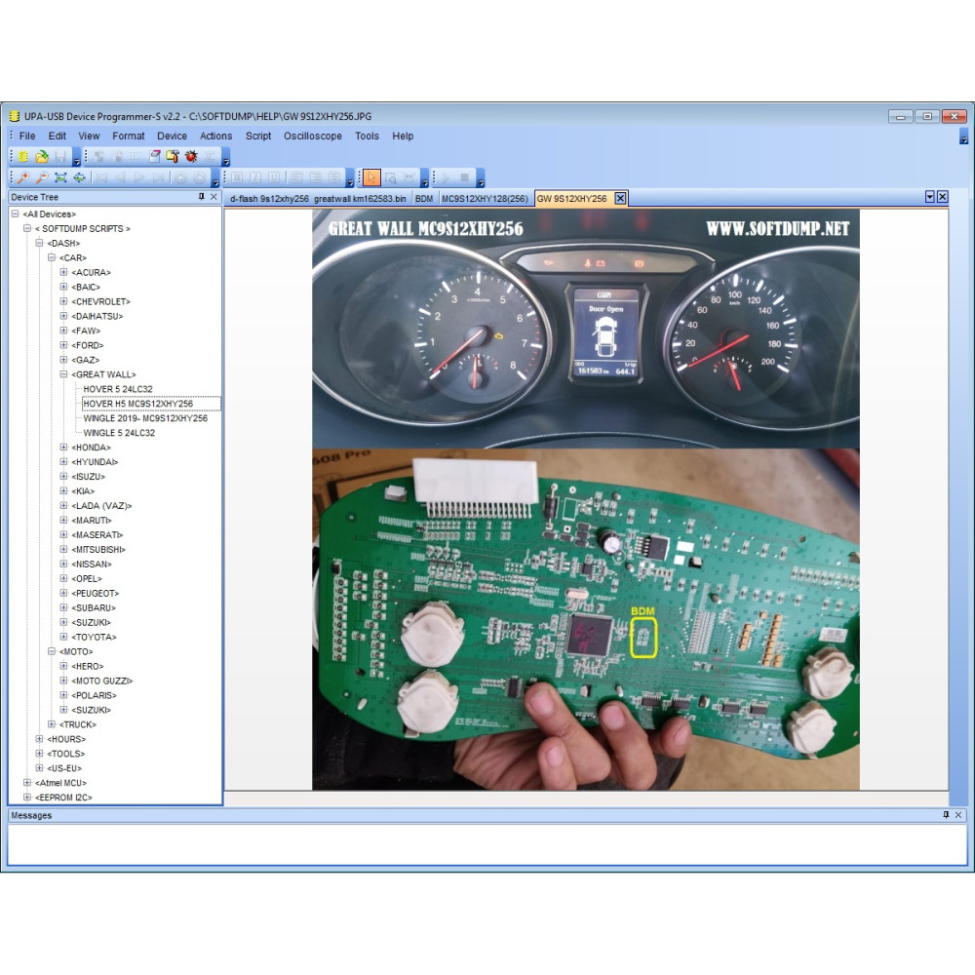975x975 pixels.
Task: Click the HOURS tree entry
Action: (x=66, y=739)
